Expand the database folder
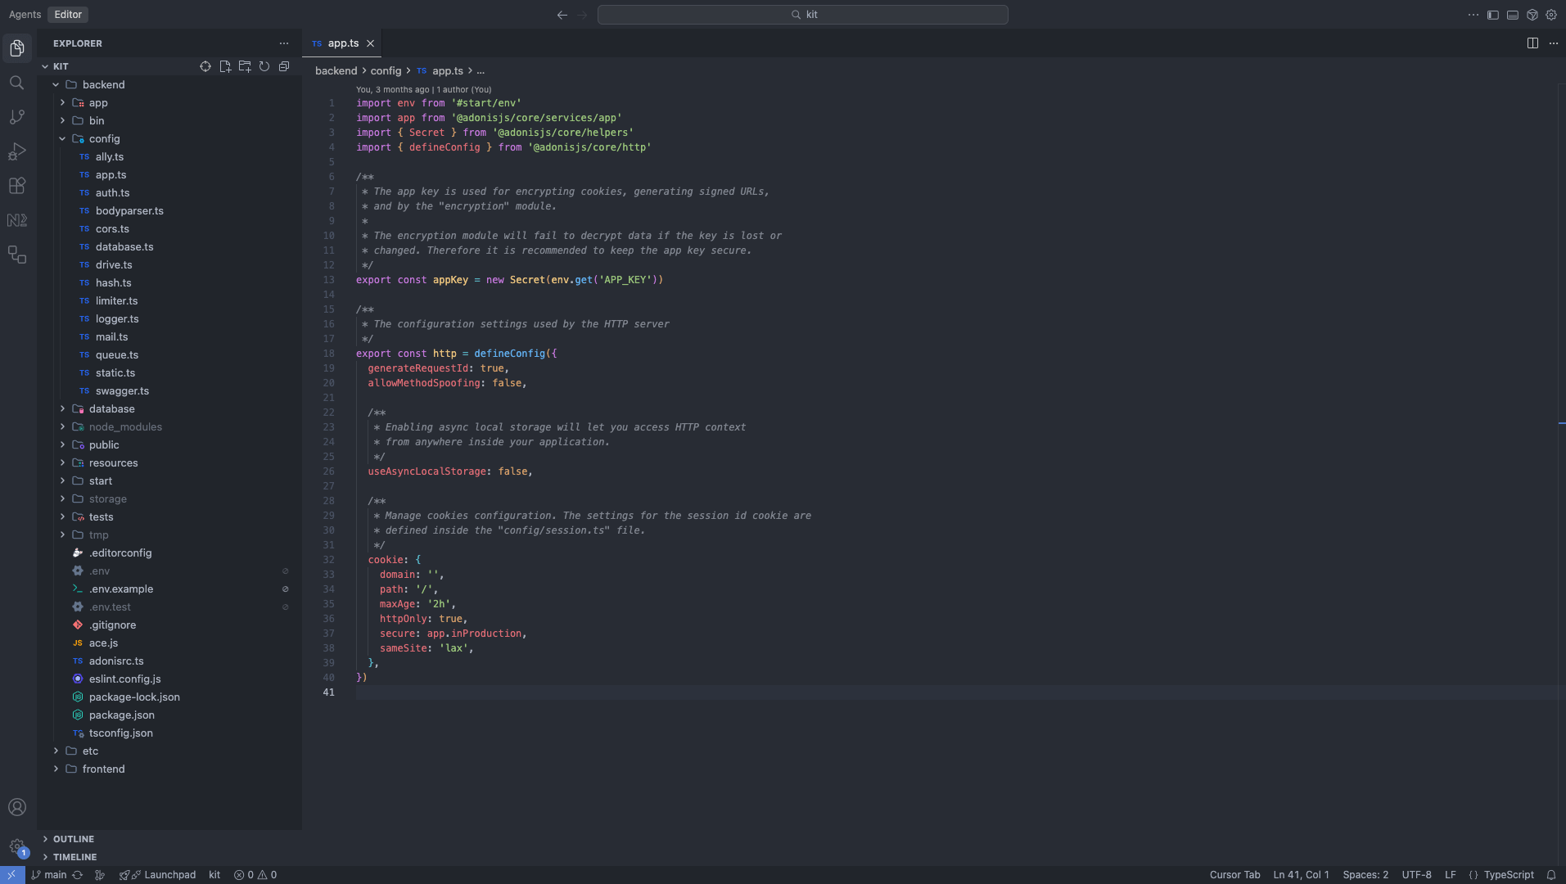This screenshot has width=1566, height=884. (x=111, y=408)
